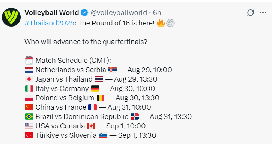The height and width of the screenshot is (144, 272).
Task: Open the three-dot more options menu
Action: pos(263,12)
